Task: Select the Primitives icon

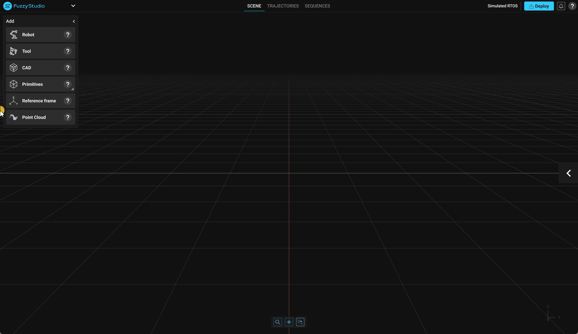Action: 14,84
